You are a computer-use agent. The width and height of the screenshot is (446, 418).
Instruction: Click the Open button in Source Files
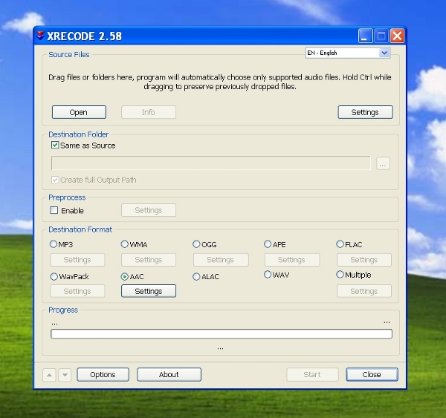click(79, 112)
